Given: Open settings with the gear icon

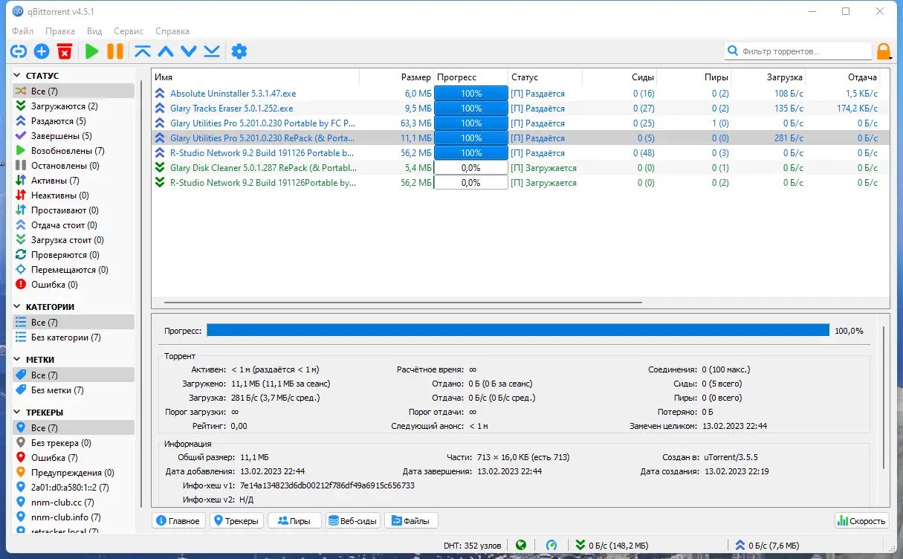Looking at the screenshot, I should pyautogui.click(x=239, y=51).
